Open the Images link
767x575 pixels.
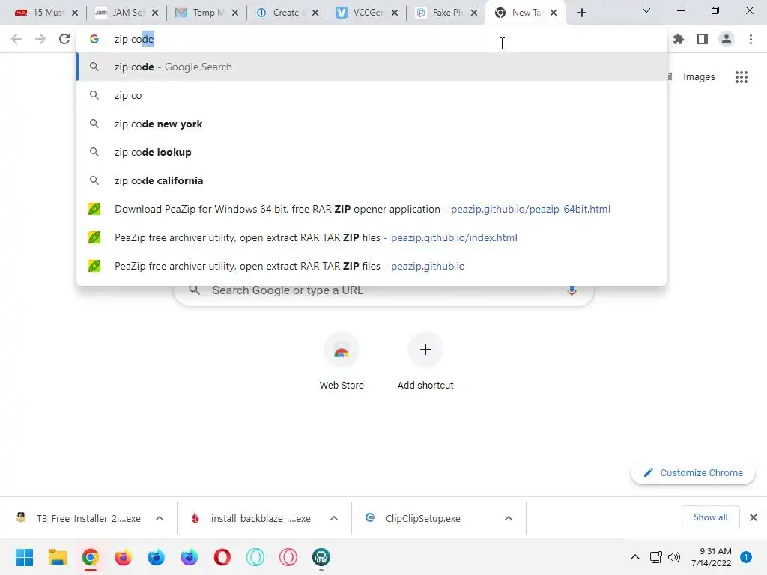[699, 77]
